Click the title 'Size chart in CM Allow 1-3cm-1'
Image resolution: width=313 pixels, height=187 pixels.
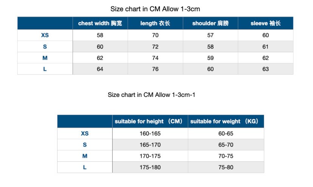(x=152, y=95)
